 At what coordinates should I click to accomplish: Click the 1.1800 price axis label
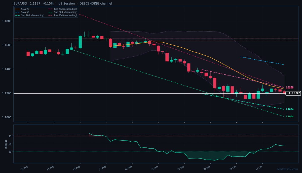[7, 21]
